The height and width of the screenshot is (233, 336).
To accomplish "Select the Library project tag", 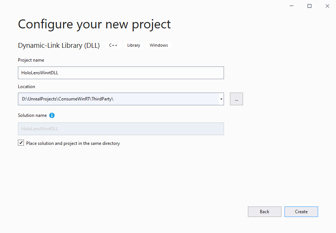I will point(133,45).
